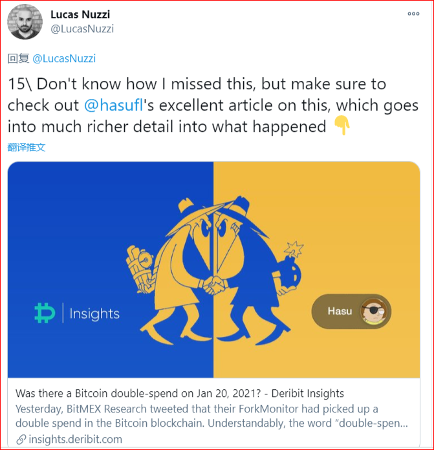The image size is (434, 450).
Task: Click the Hasu author name badge
Action: [340, 312]
